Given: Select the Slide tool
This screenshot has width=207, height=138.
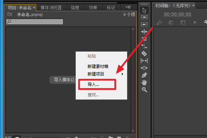Looking at the screenshot, I should (144, 68).
